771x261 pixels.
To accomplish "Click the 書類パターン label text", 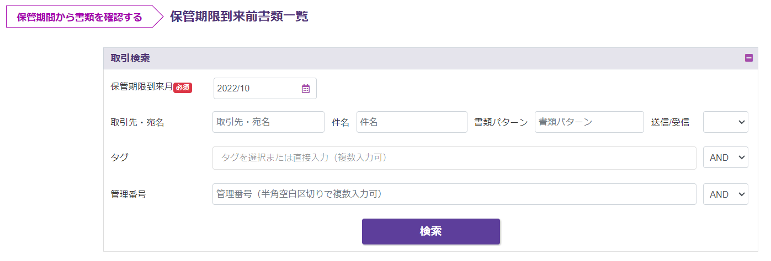I will [x=501, y=123].
